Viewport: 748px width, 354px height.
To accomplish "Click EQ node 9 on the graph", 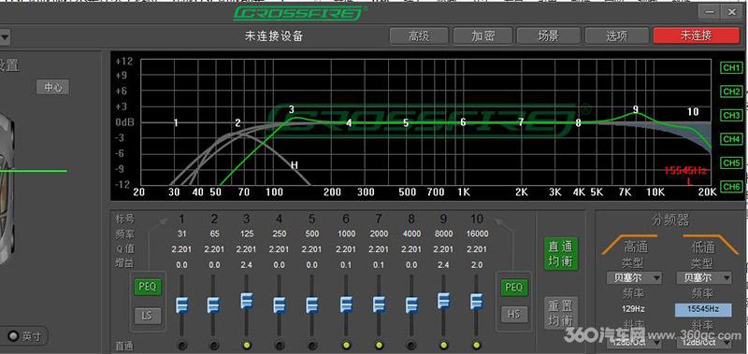I will click(636, 109).
